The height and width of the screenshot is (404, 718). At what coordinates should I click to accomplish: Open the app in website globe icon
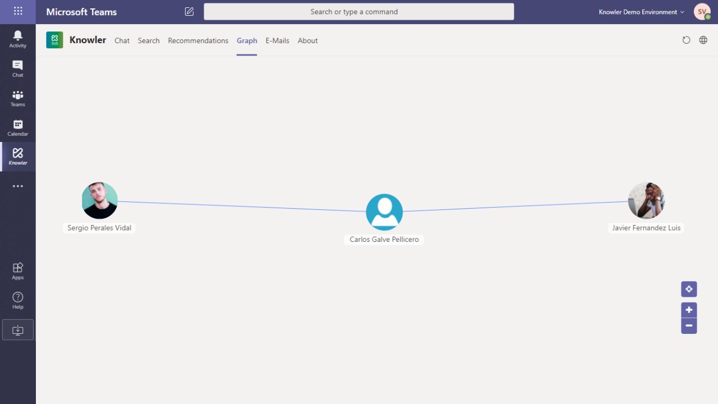703,40
